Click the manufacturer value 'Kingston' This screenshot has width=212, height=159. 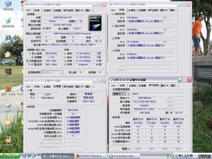coord(144,105)
